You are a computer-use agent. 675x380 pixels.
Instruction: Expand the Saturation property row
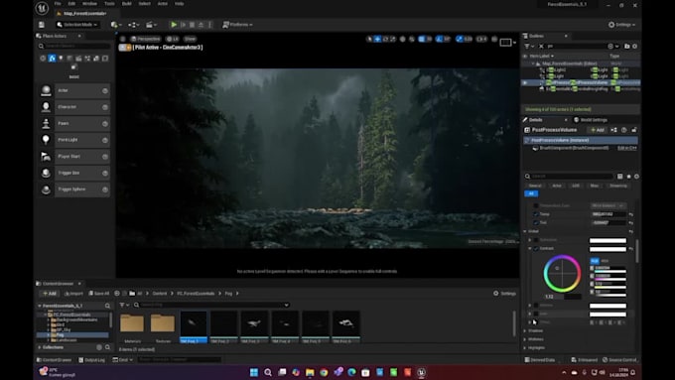pos(530,240)
